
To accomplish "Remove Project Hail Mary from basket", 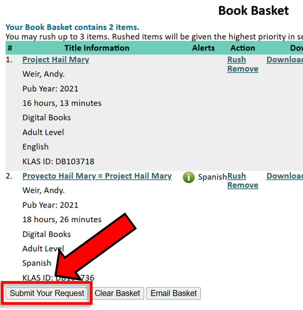I will click(243, 69).
